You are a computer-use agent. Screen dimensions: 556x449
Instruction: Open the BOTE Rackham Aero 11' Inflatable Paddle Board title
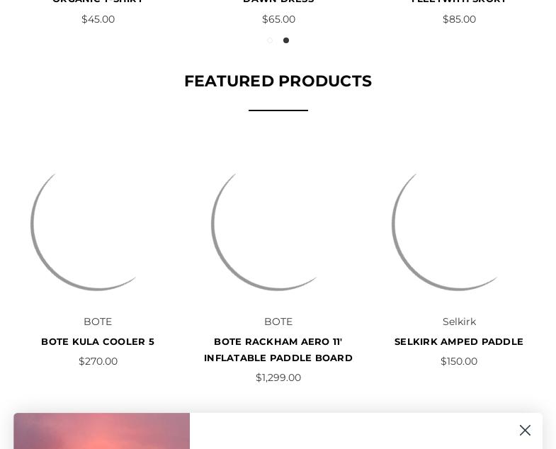[x=278, y=350]
